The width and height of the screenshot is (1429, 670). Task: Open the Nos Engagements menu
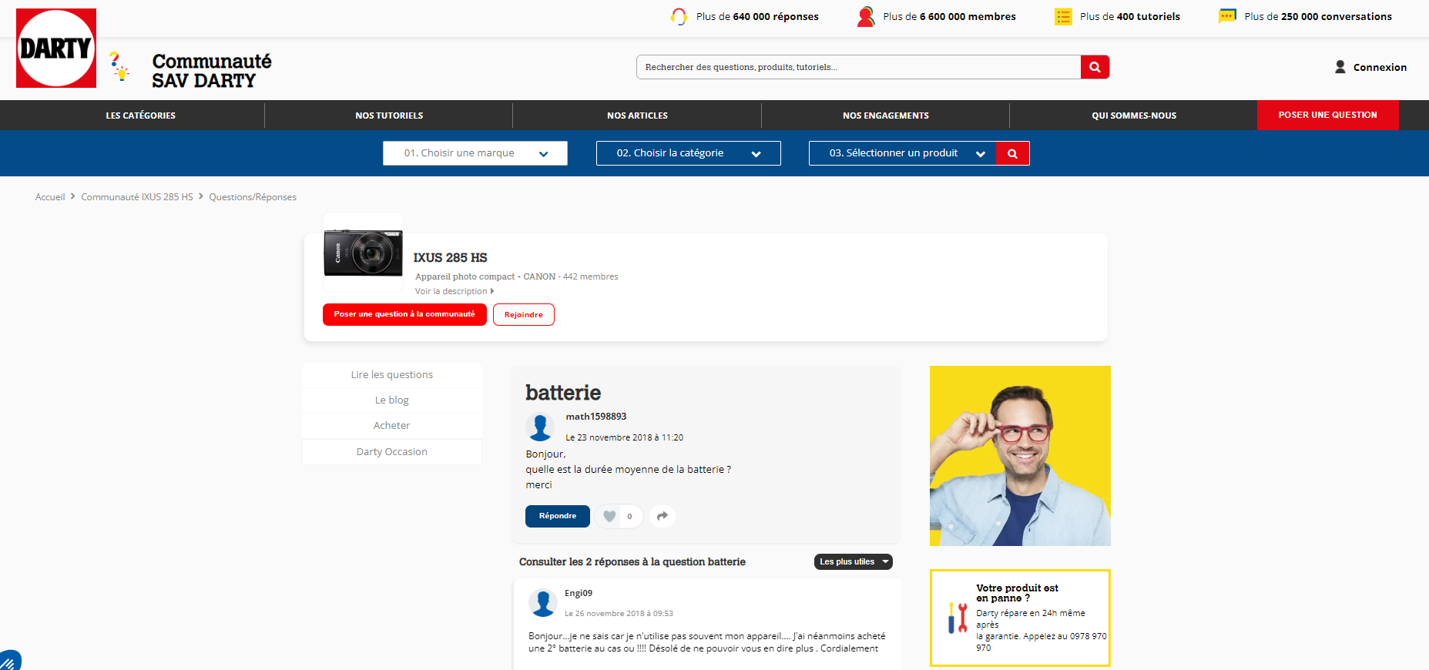click(x=886, y=116)
